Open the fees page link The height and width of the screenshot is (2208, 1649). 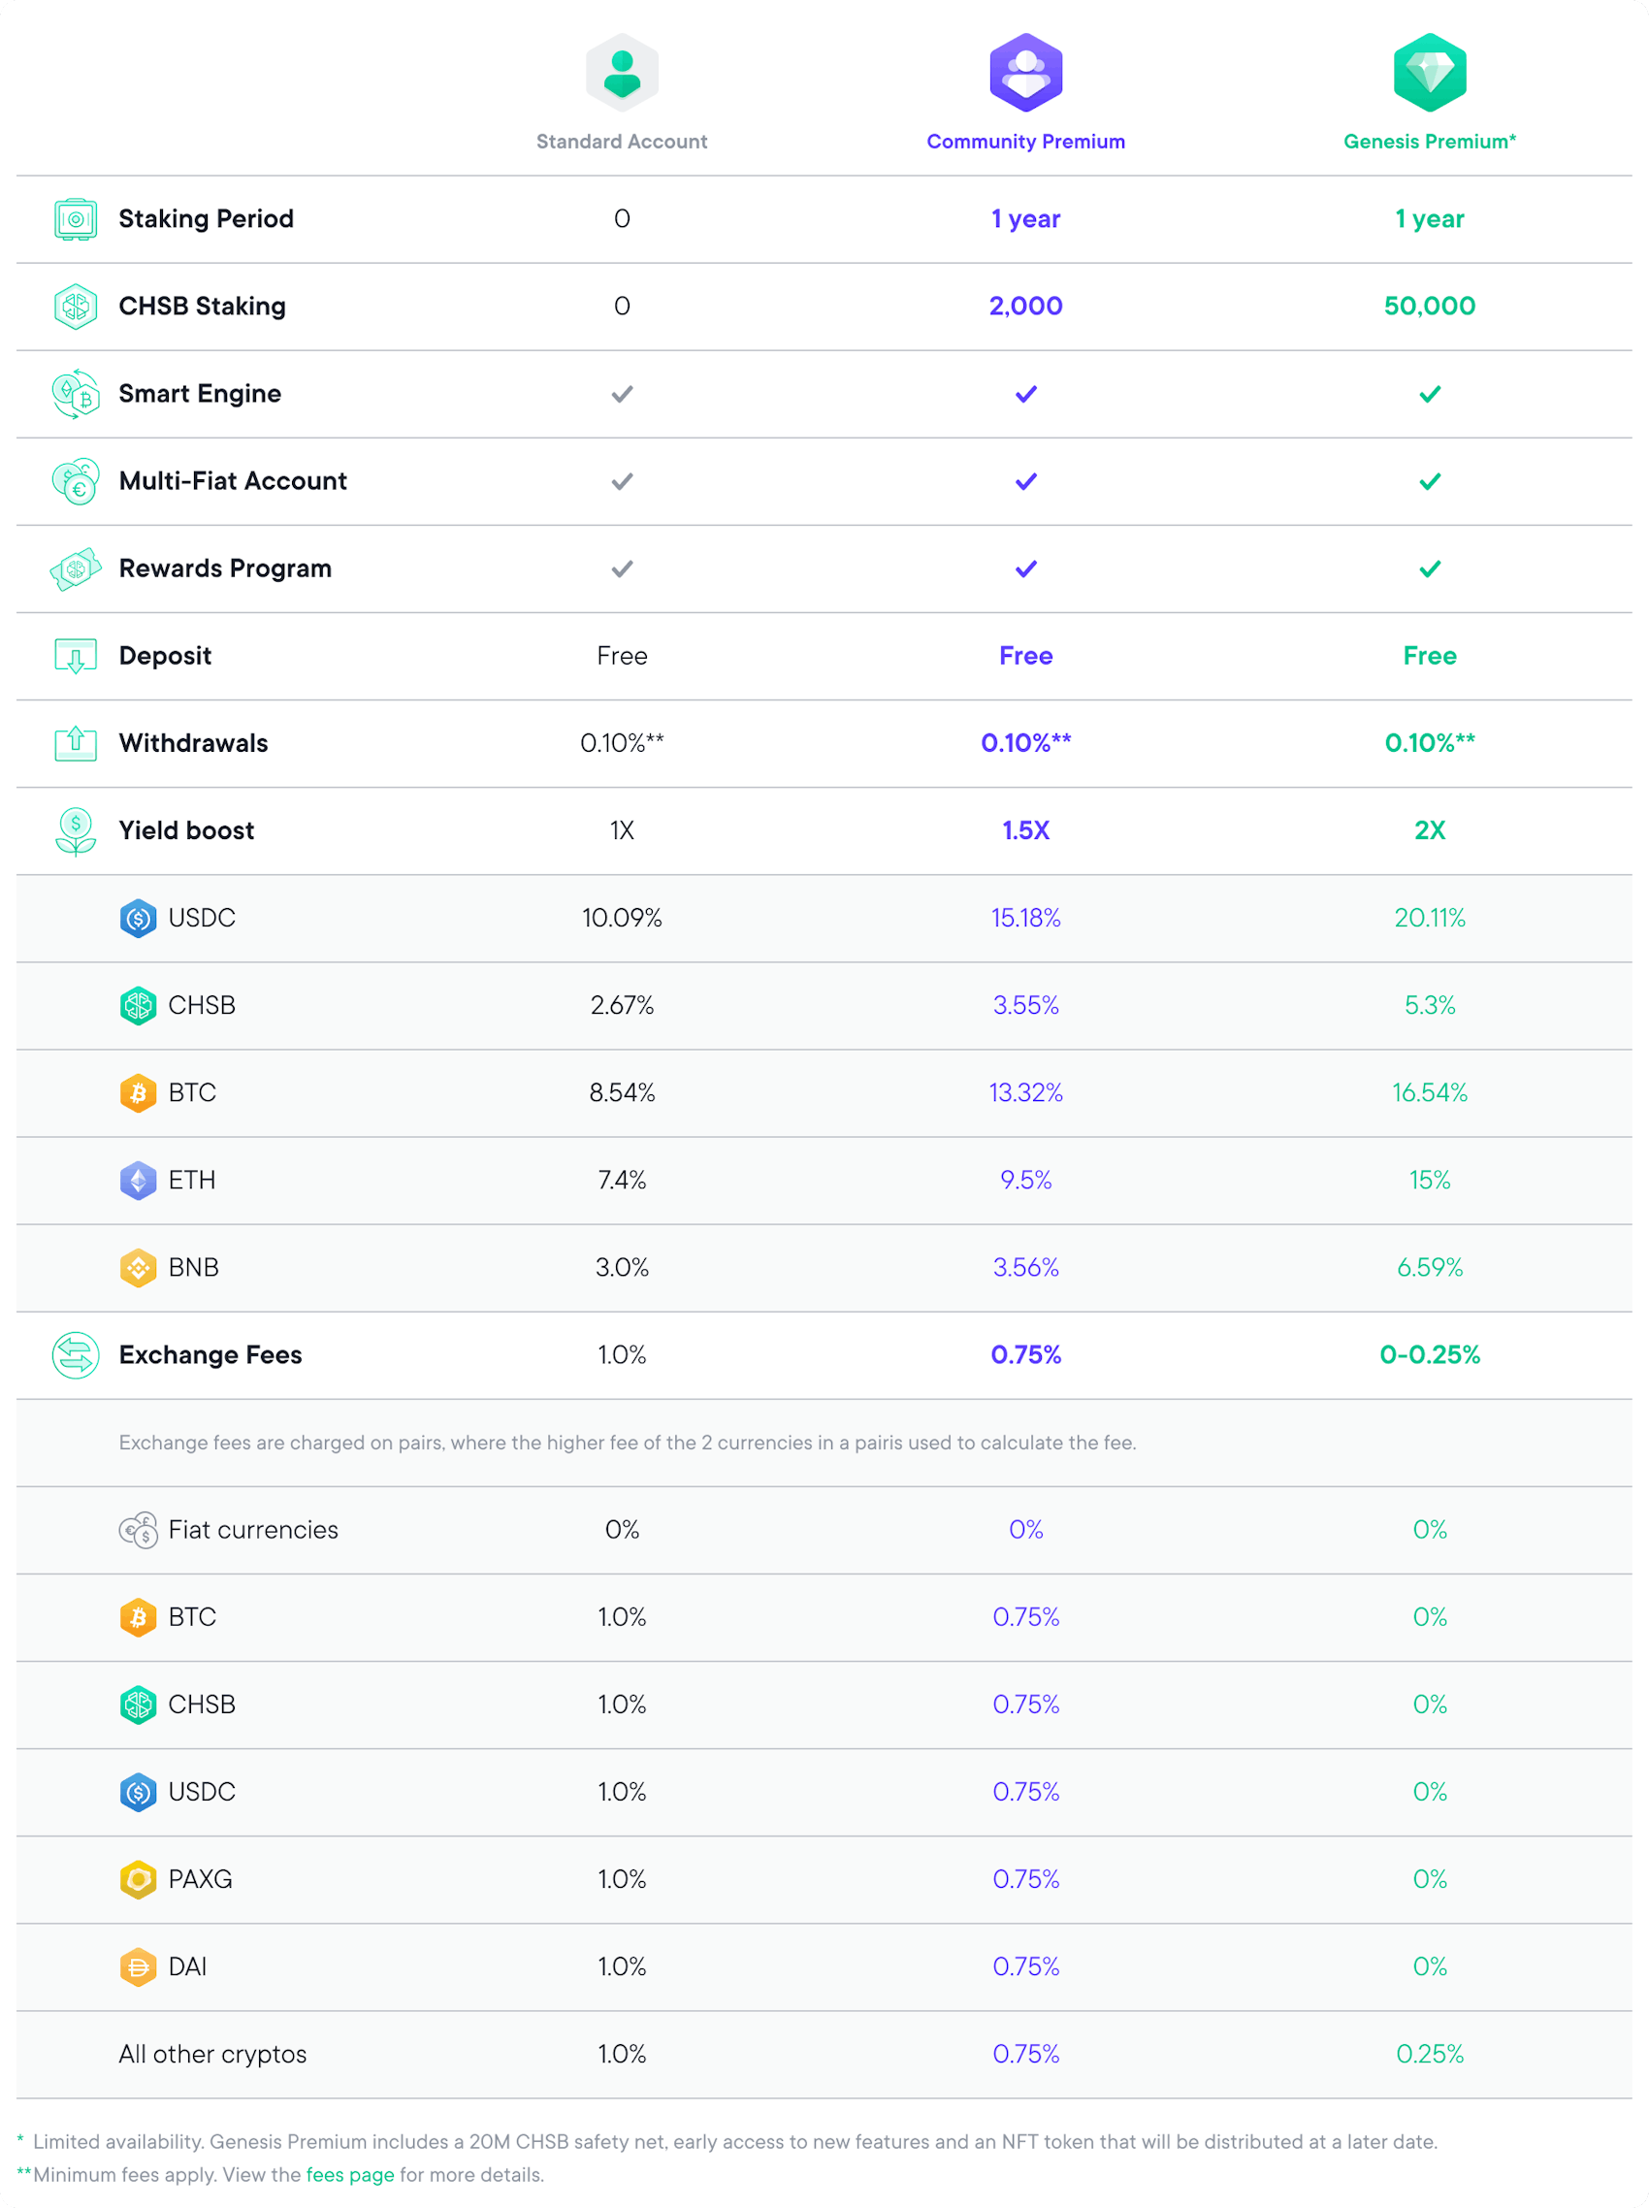(349, 2174)
